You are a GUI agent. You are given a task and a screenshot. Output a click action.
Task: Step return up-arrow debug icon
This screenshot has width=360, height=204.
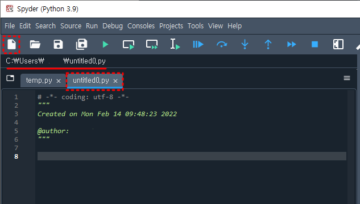[x=268, y=44]
